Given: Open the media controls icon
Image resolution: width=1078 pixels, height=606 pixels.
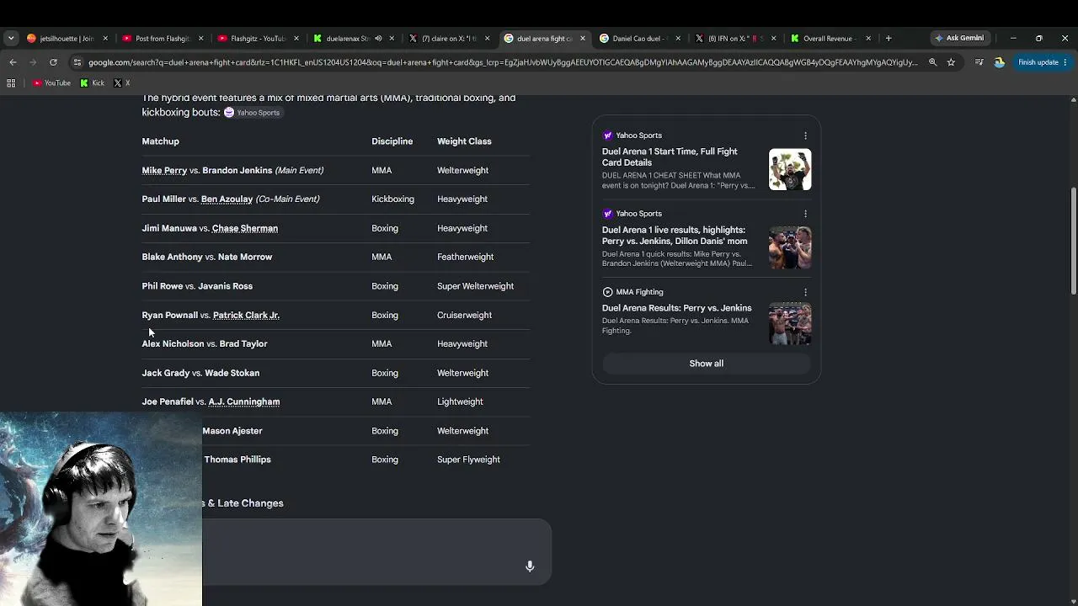Looking at the screenshot, I should point(979,62).
